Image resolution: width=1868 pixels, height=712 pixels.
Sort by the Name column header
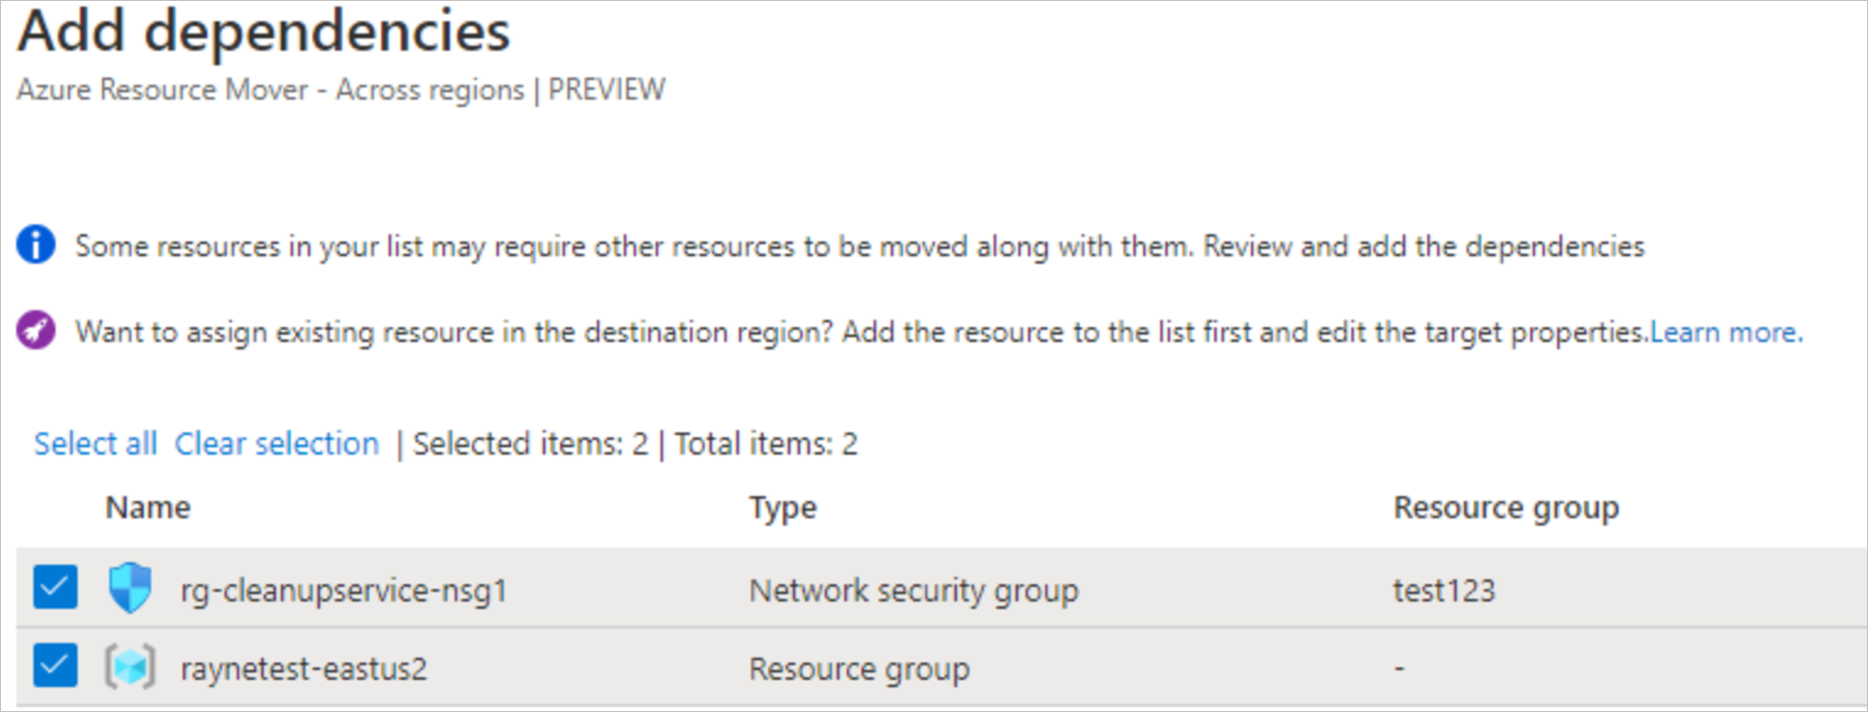click(148, 508)
